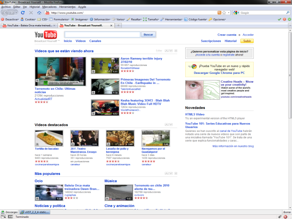The image size is (292, 219).
Task: Close the Más populares module
Action: point(176,174)
